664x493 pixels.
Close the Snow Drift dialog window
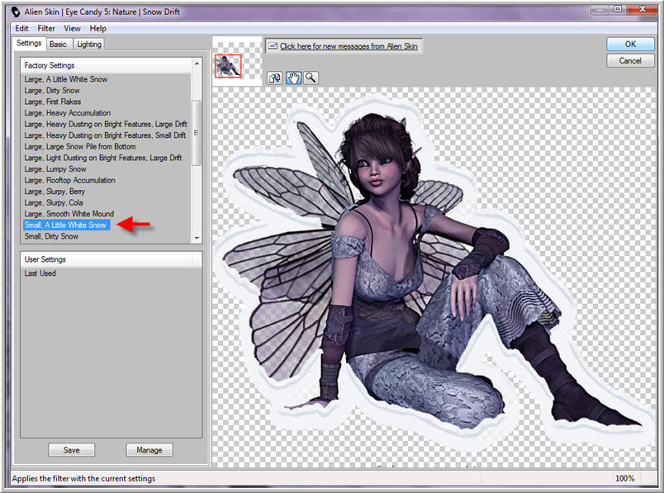pyautogui.click(x=642, y=9)
